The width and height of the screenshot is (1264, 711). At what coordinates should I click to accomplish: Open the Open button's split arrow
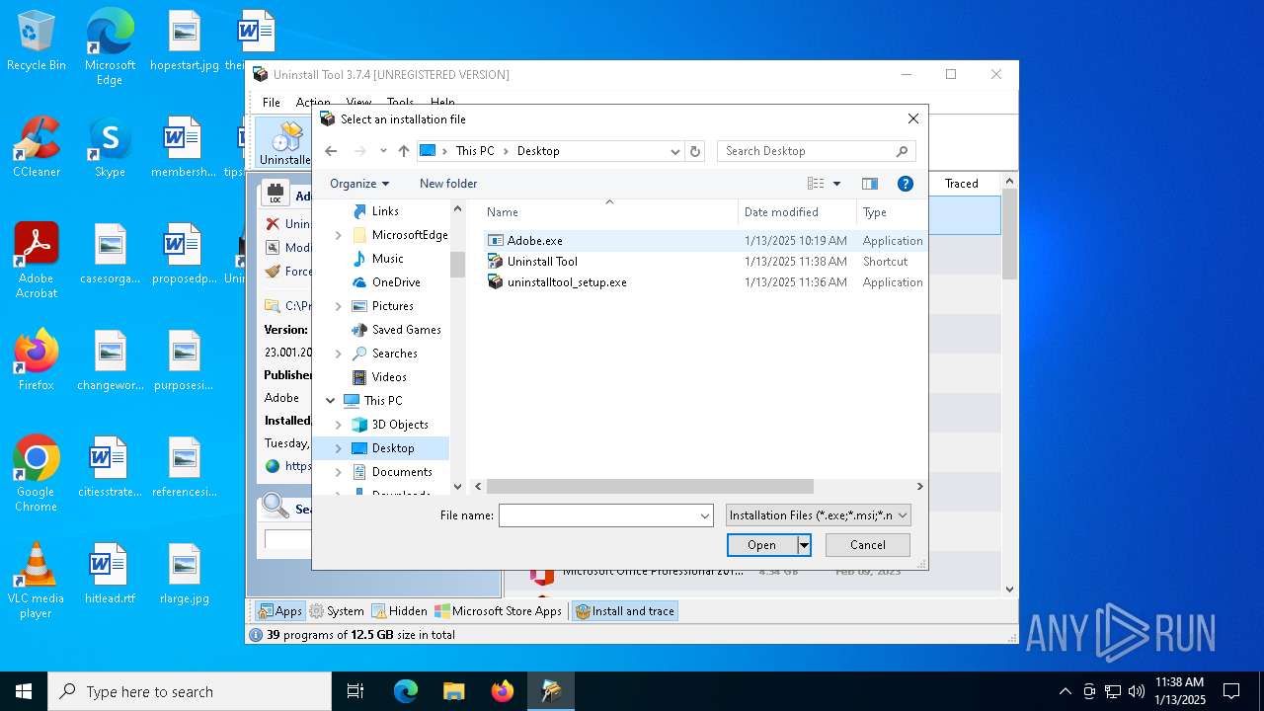pos(804,545)
